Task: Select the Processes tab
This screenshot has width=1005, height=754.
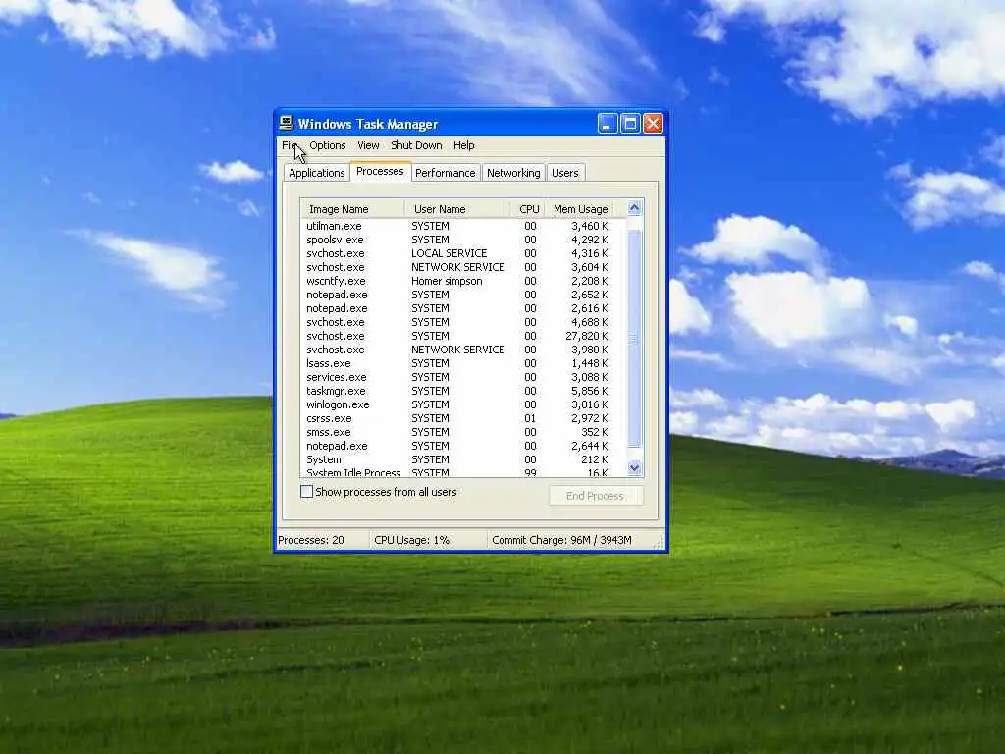Action: 380,171
